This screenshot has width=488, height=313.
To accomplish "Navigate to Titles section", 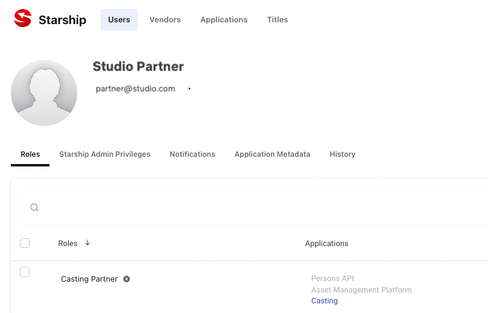I will (277, 19).
